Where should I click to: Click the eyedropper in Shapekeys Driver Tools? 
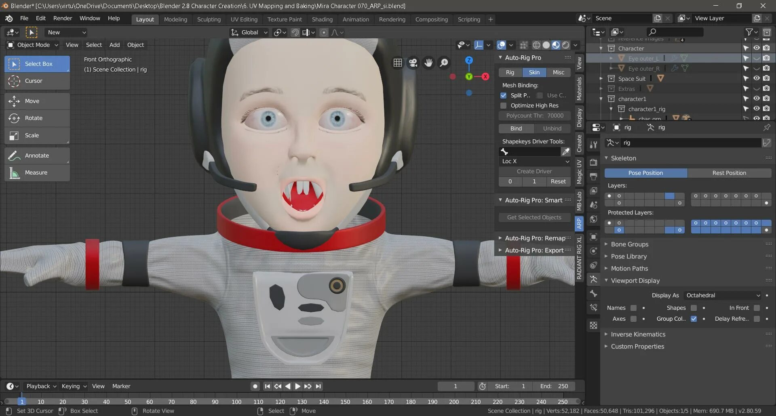click(x=566, y=151)
